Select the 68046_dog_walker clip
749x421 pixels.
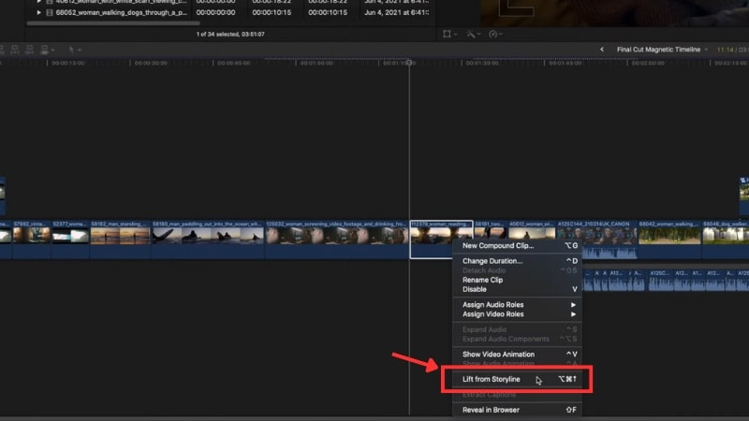point(726,239)
